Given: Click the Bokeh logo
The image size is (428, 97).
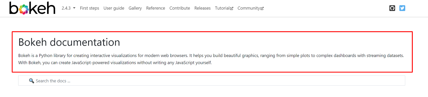Looking at the screenshot, I should point(32,8).
